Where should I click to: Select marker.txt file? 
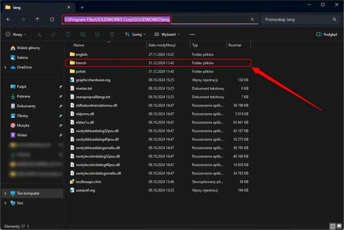[158, 88]
